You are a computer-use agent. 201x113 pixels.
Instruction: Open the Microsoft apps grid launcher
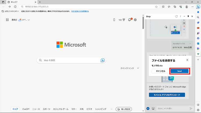coord(7,20)
